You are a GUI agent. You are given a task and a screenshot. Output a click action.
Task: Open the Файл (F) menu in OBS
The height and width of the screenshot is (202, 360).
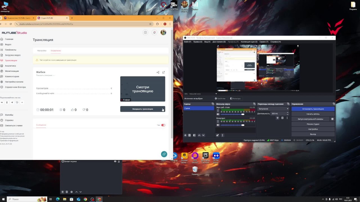[x=188, y=42]
